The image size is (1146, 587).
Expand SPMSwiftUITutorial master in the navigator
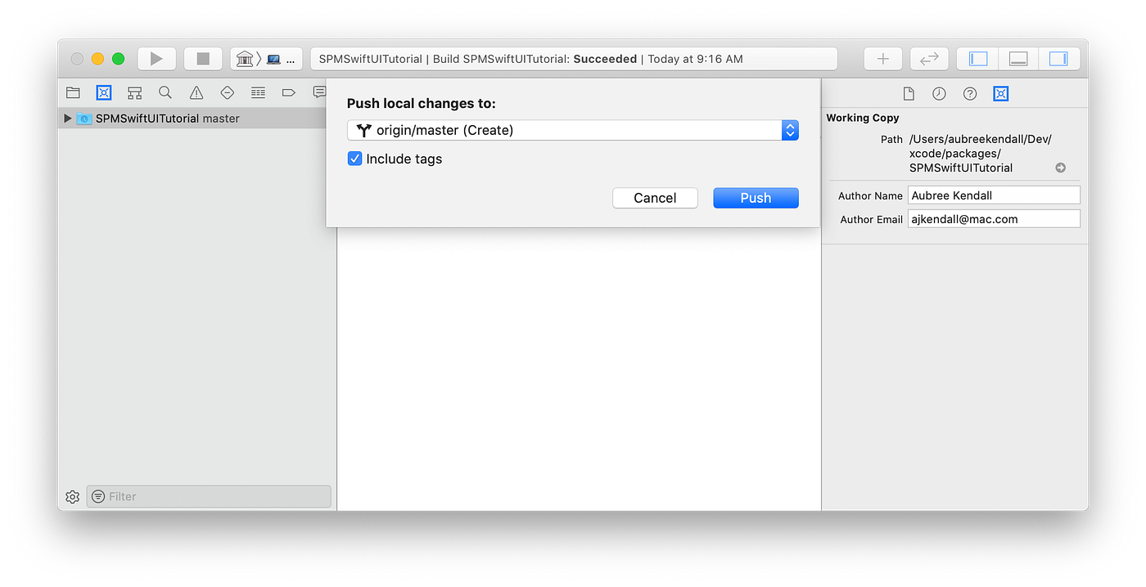pyautogui.click(x=67, y=118)
